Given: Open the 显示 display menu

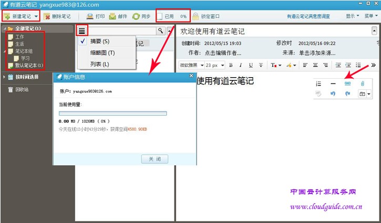Looking at the screenshot, I should pos(352,16).
